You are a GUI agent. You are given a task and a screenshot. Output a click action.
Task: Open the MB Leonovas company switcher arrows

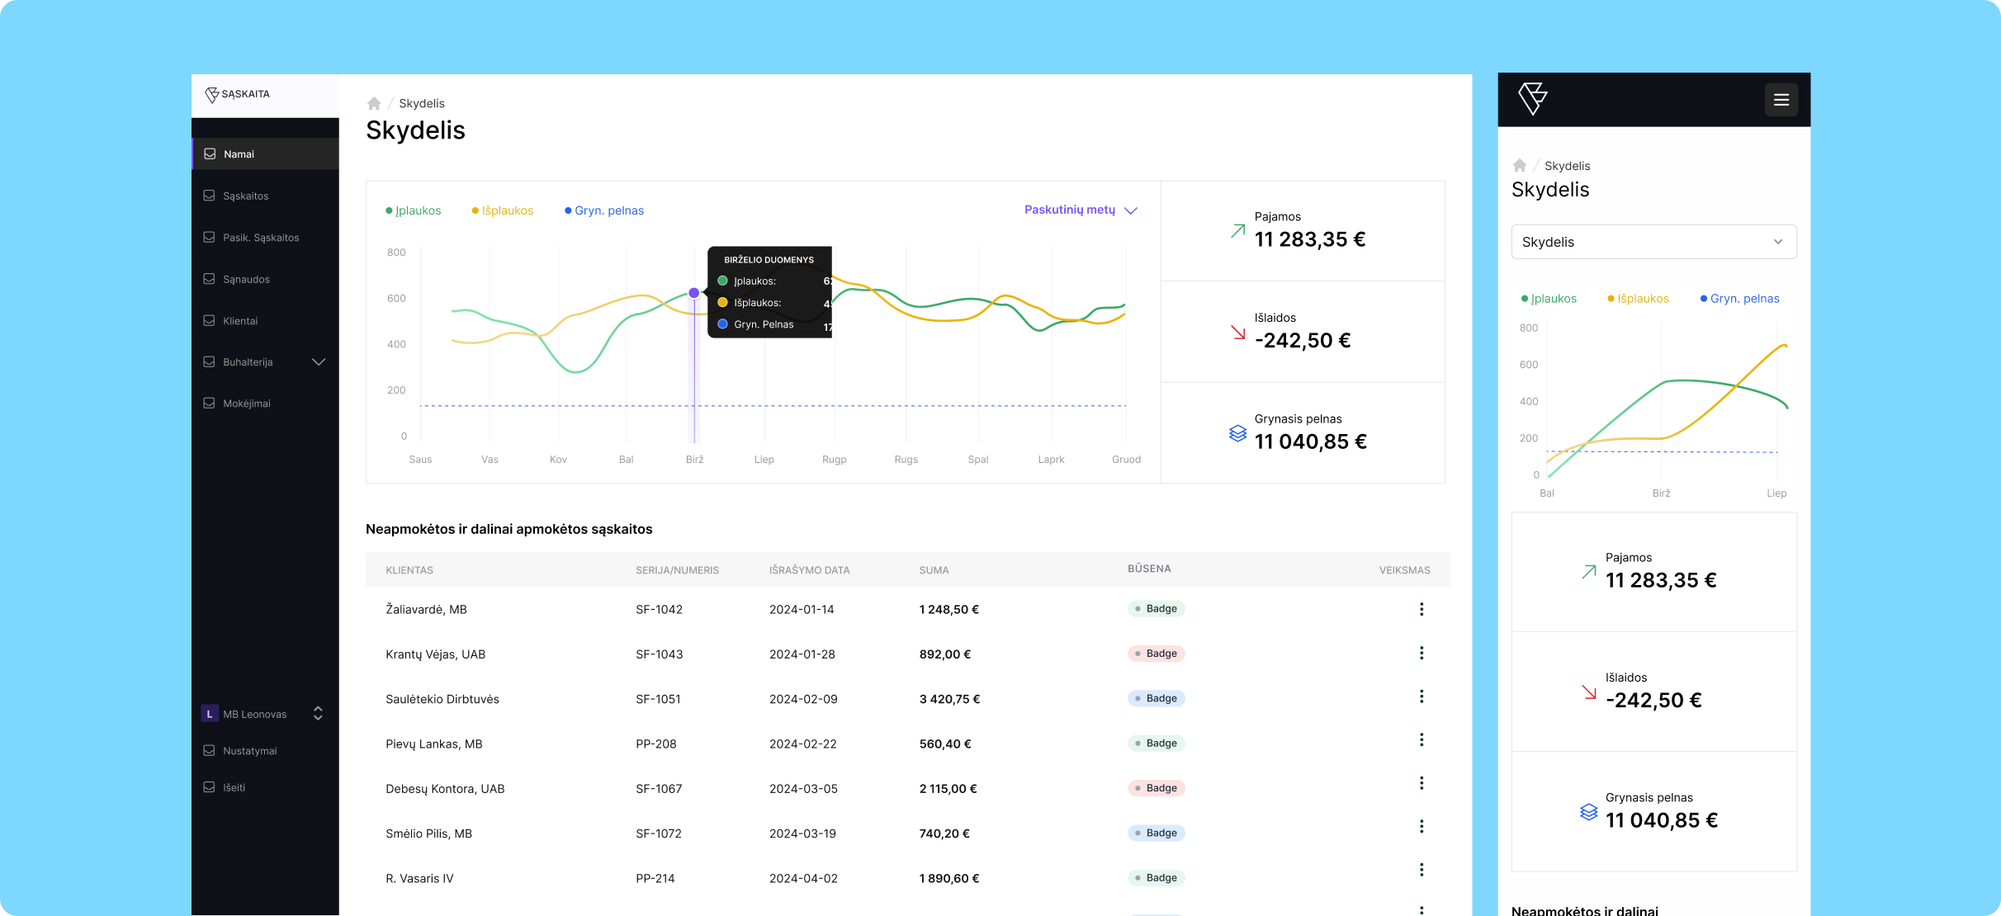click(x=318, y=714)
